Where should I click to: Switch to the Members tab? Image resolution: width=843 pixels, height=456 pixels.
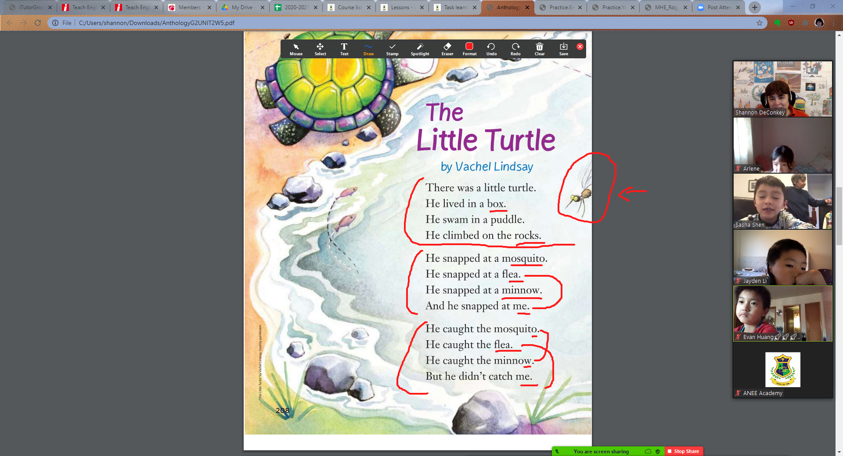190,7
